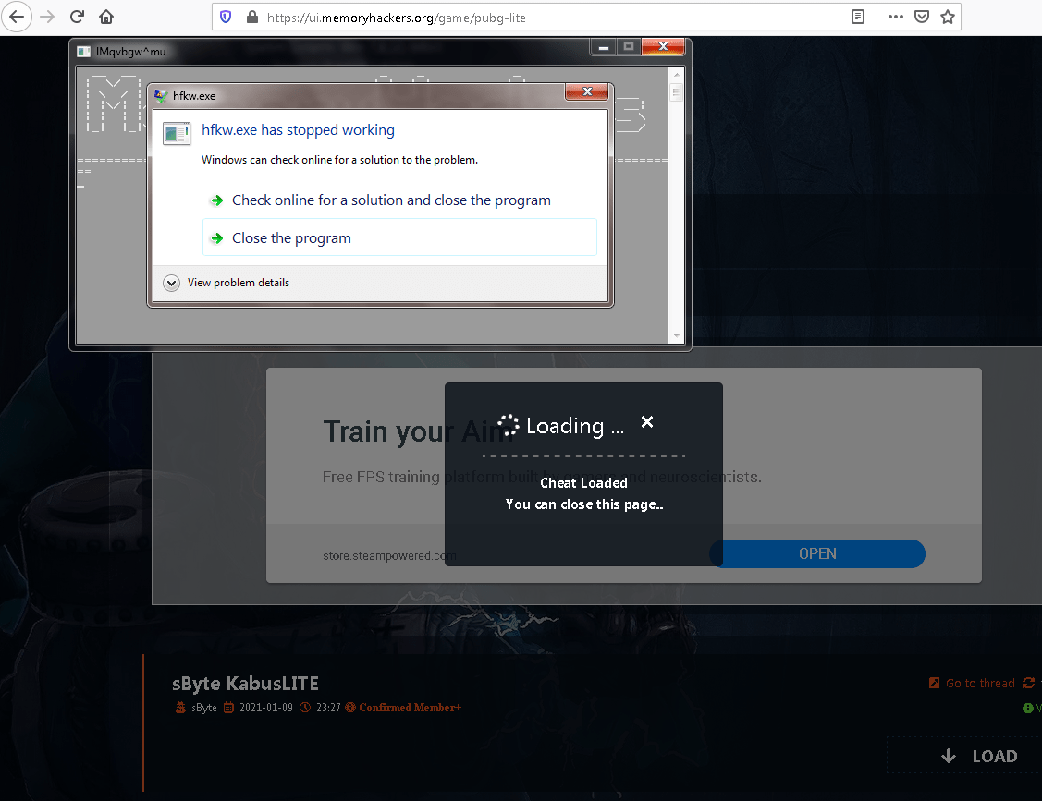The height and width of the screenshot is (801, 1042).
Task: Click hfkw.exe dialog title icon
Action: tap(161, 96)
